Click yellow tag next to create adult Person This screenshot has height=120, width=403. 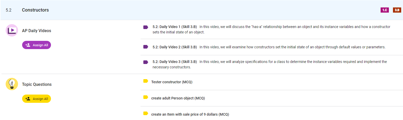[146, 97]
